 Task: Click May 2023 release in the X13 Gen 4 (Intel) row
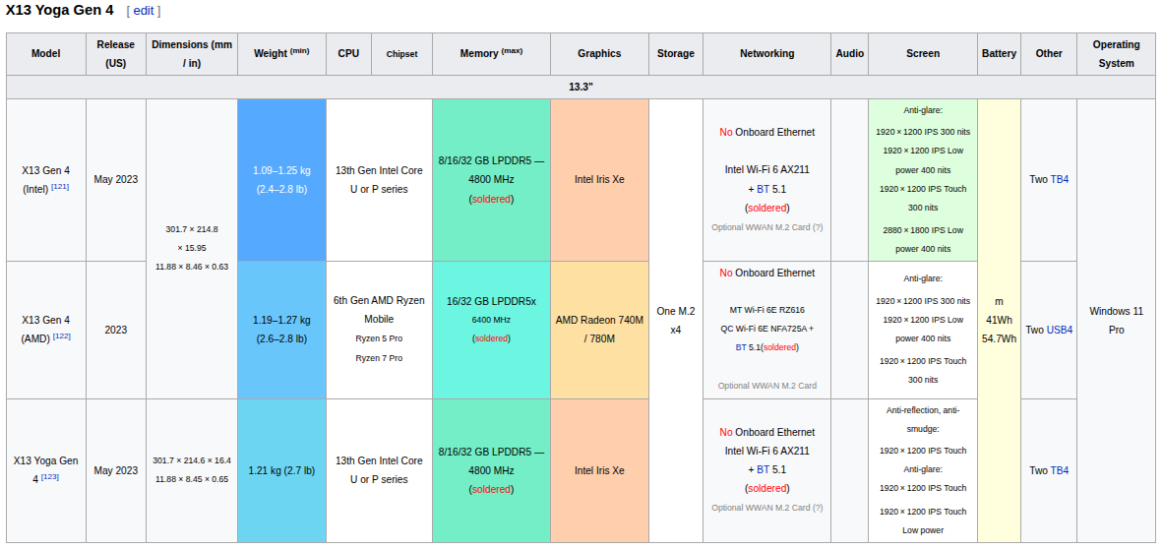coord(116,179)
